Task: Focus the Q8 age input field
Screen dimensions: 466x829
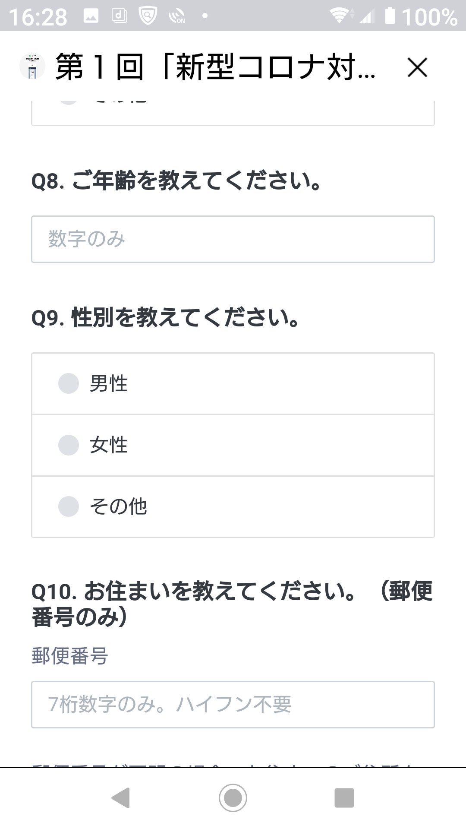Action: (x=233, y=239)
